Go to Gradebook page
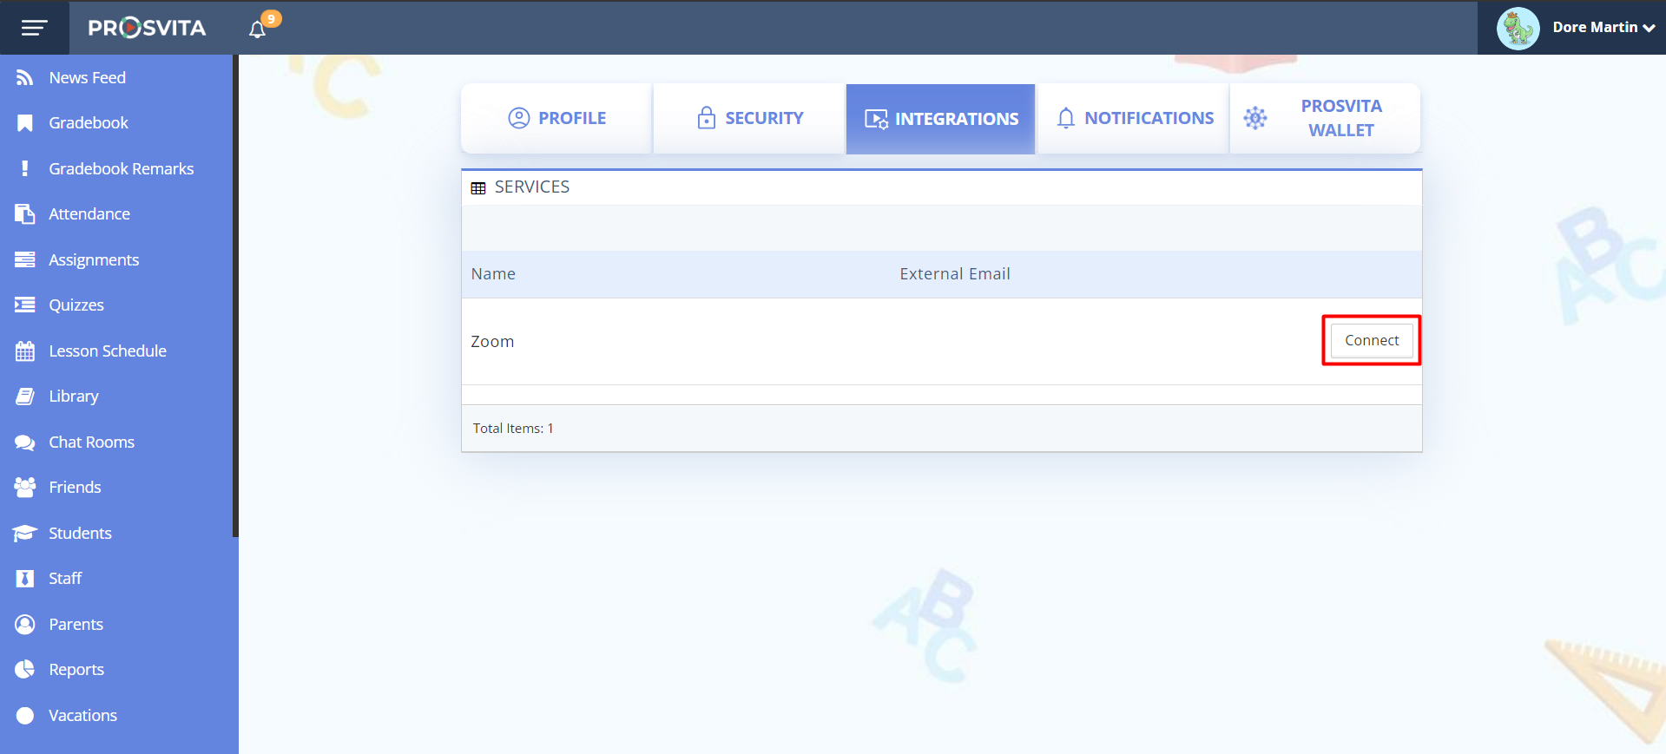This screenshot has width=1666, height=754. click(89, 123)
